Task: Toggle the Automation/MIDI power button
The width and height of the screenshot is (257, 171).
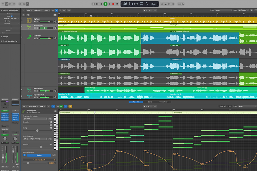Action: [25, 155]
